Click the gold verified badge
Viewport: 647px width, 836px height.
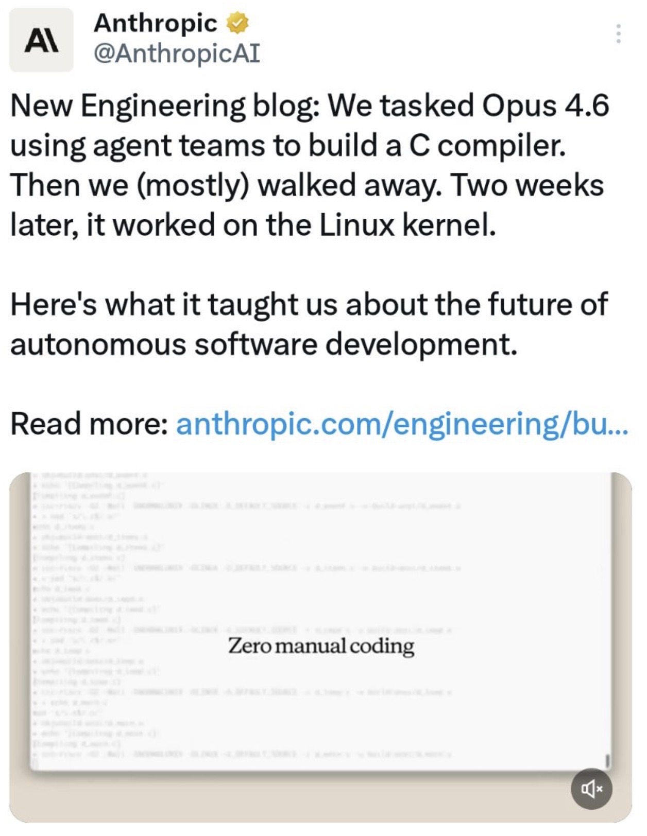pos(237,23)
